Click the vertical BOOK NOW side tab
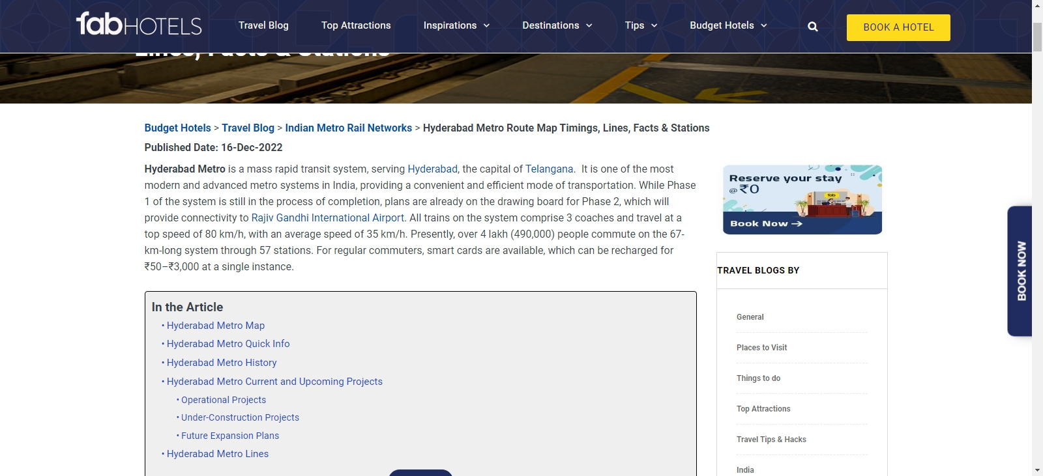This screenshot has width=1043, height=476. tap(1020, 271)
